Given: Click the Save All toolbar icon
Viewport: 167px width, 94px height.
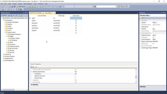Looking at the screenshot, I should coord(14,7).
